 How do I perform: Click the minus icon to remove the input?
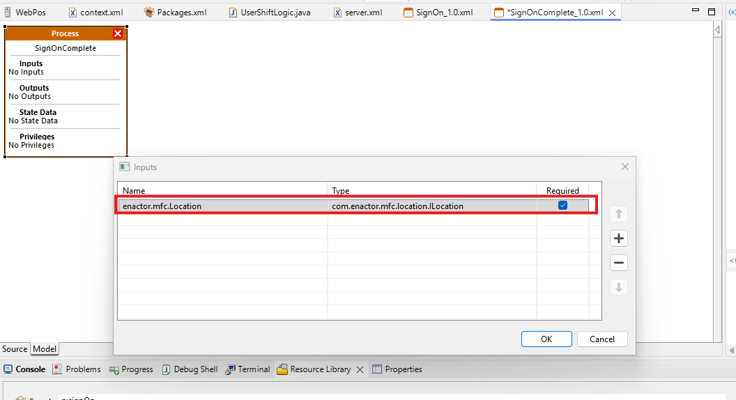[619, 263]
